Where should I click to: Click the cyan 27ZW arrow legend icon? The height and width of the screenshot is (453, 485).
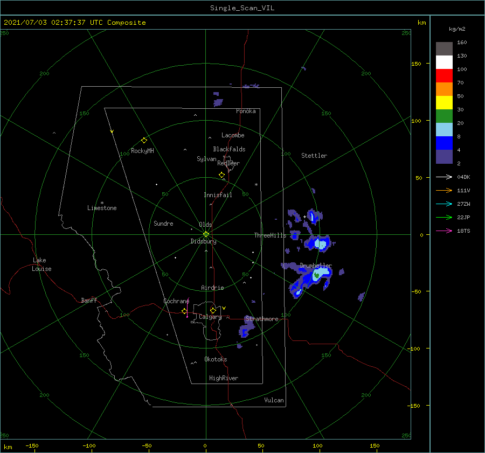pos(444,204)
